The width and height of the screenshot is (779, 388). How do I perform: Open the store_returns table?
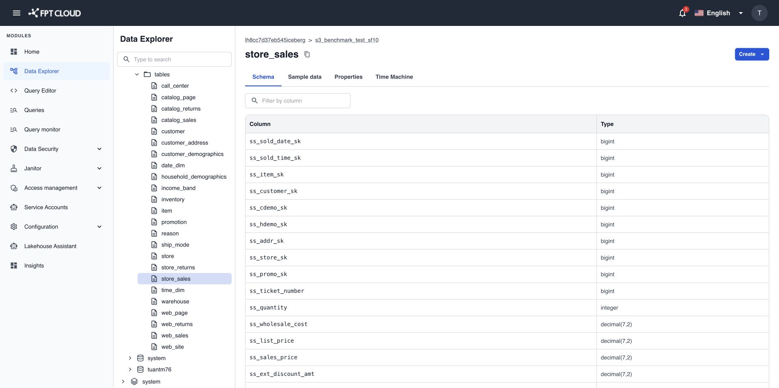(x=178, y=267)
